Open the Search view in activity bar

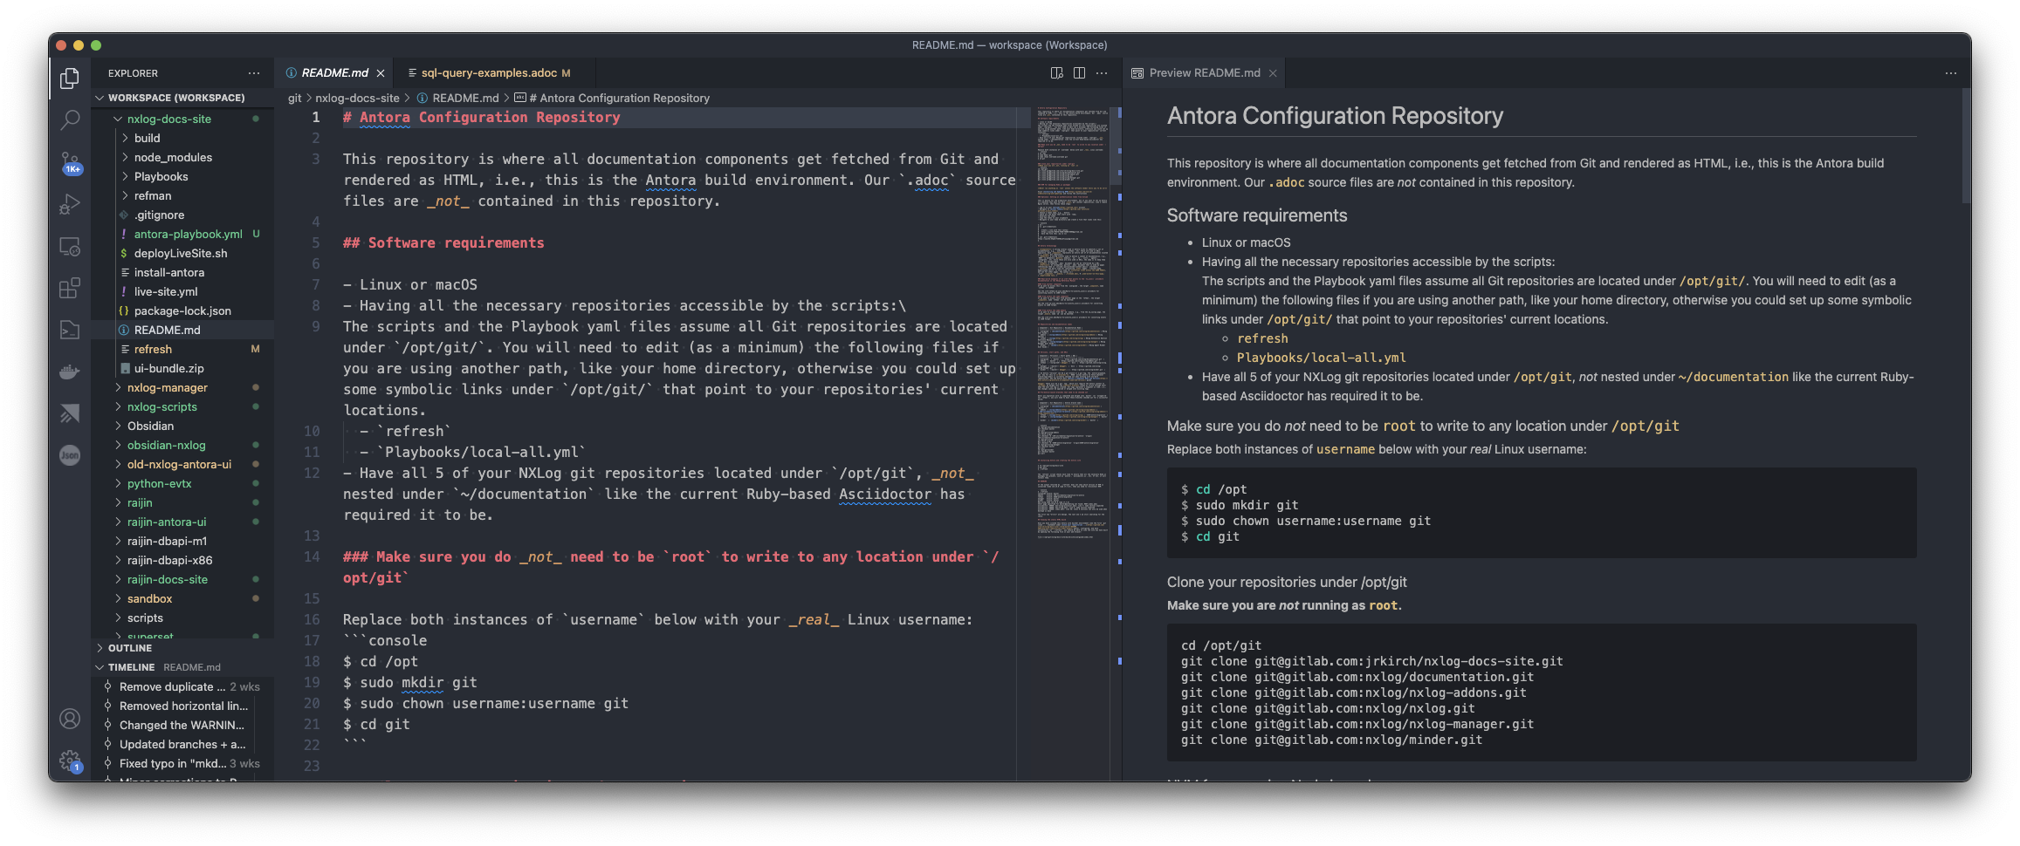point(70,120)
